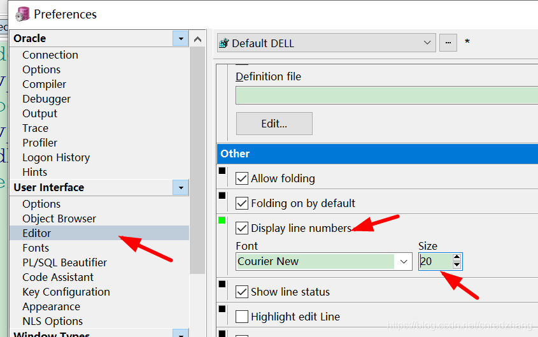Click the black indicator square next to Allow folding
The height and width of the screenshot is (337, 538).
pyautogui.click(x=222, y=171)
